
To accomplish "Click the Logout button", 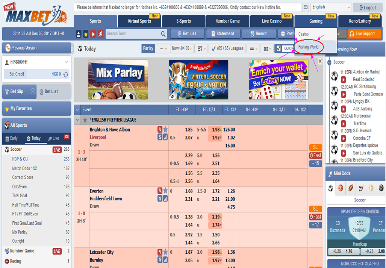I will [367, 8].
